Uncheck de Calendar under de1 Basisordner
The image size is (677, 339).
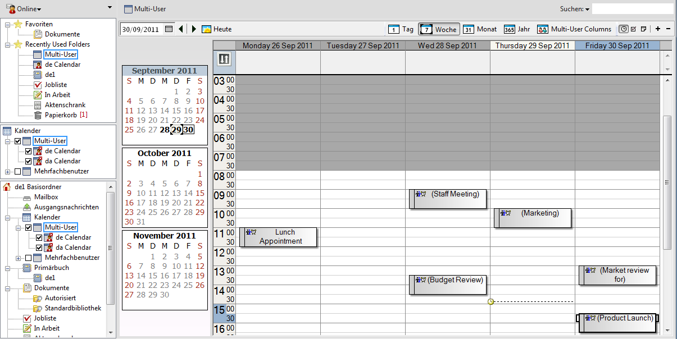(39, 237)
